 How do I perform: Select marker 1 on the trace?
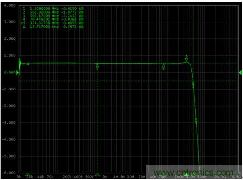click(x=97, y=67)
